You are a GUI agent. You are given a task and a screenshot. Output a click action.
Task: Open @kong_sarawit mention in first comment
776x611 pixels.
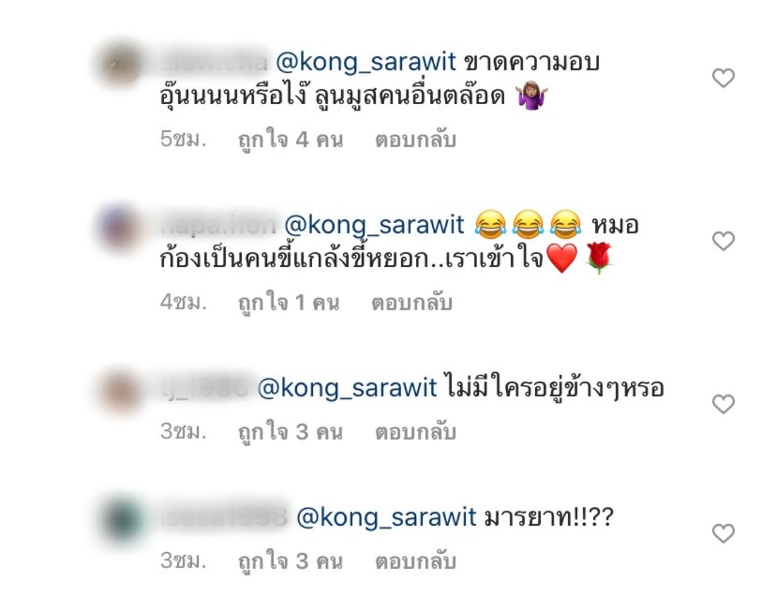pos(366,62)
